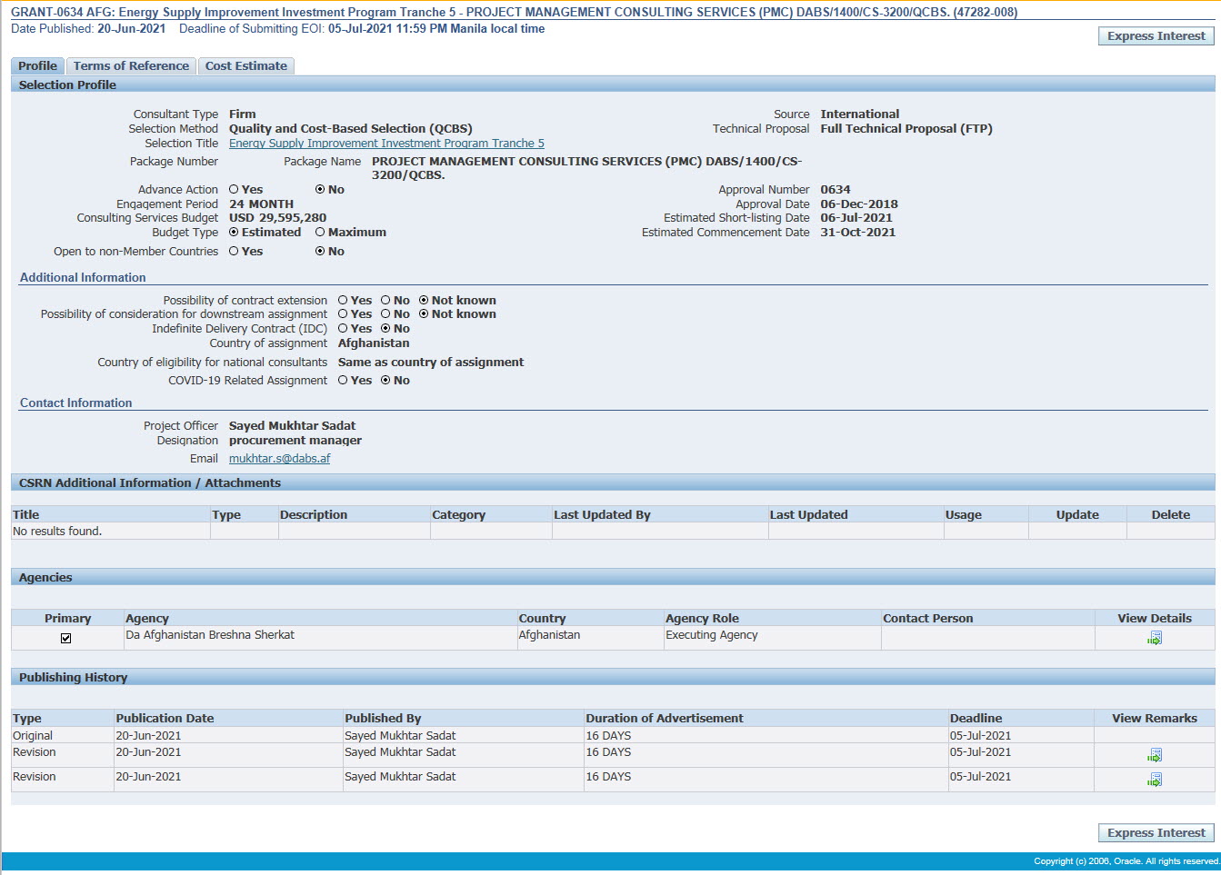Switch to the Profile tab
The image size is (1221, 875).
(37, 65)
